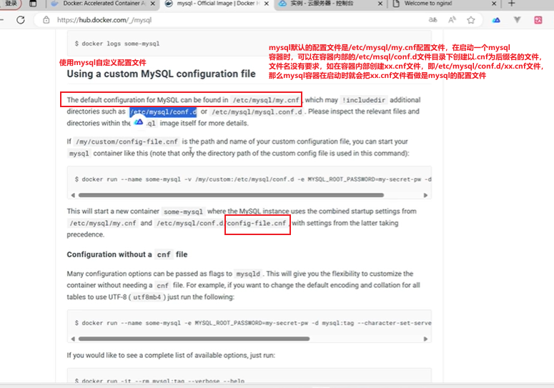Switch to mysql - Official Image tab

tap(217, 4)
